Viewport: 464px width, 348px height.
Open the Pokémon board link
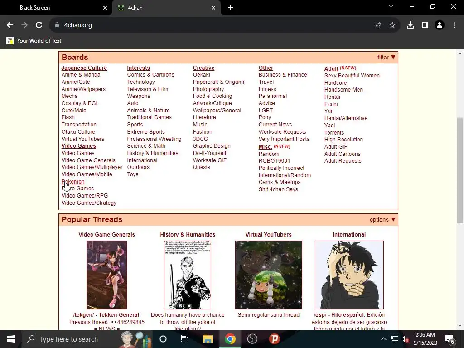coord(73,182)
